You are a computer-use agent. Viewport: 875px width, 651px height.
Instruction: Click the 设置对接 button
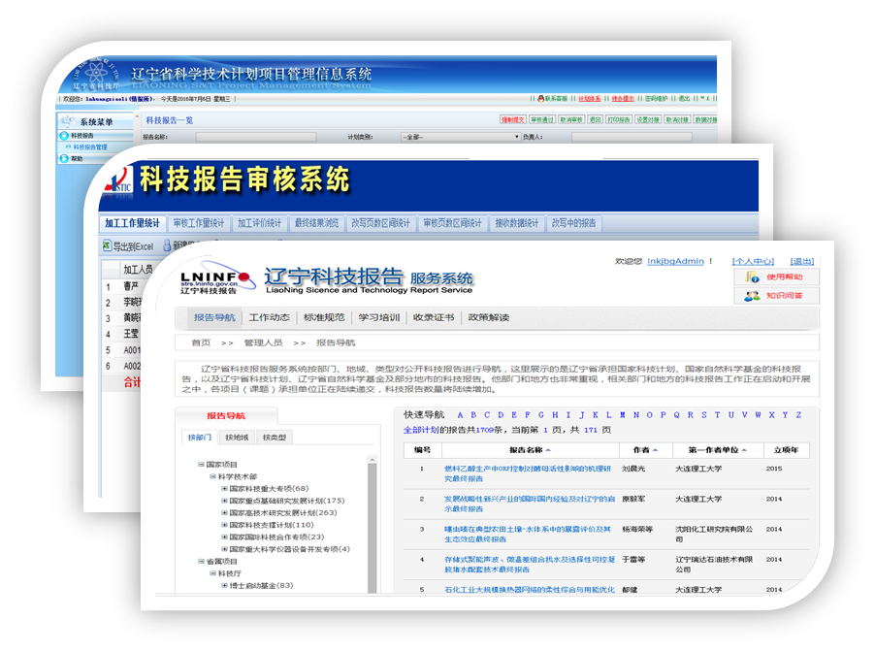648,119
